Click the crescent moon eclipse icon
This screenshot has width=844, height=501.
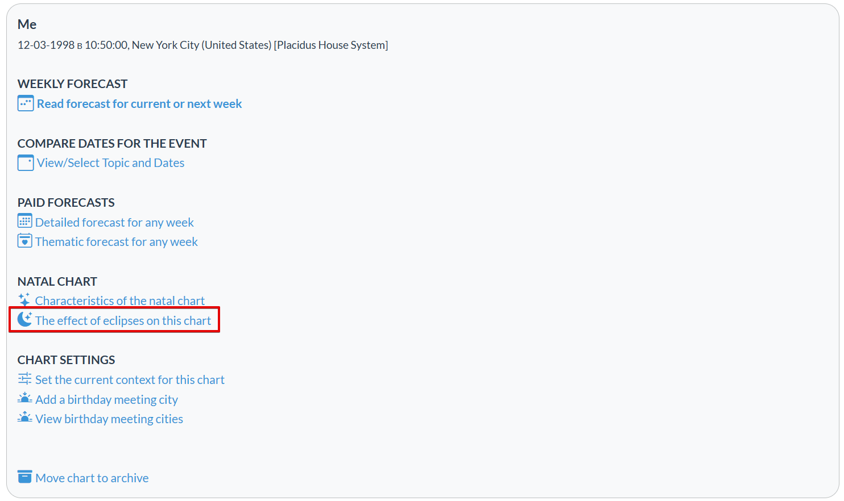coord(25,320)
